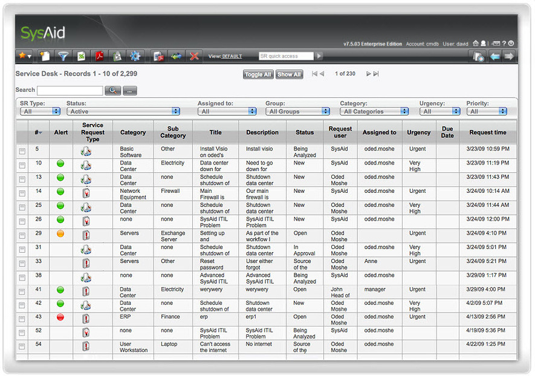The width and height of the screenshot is (535, 376).
Task: Tick the checkbox for record 29
Action: [22, 236]
